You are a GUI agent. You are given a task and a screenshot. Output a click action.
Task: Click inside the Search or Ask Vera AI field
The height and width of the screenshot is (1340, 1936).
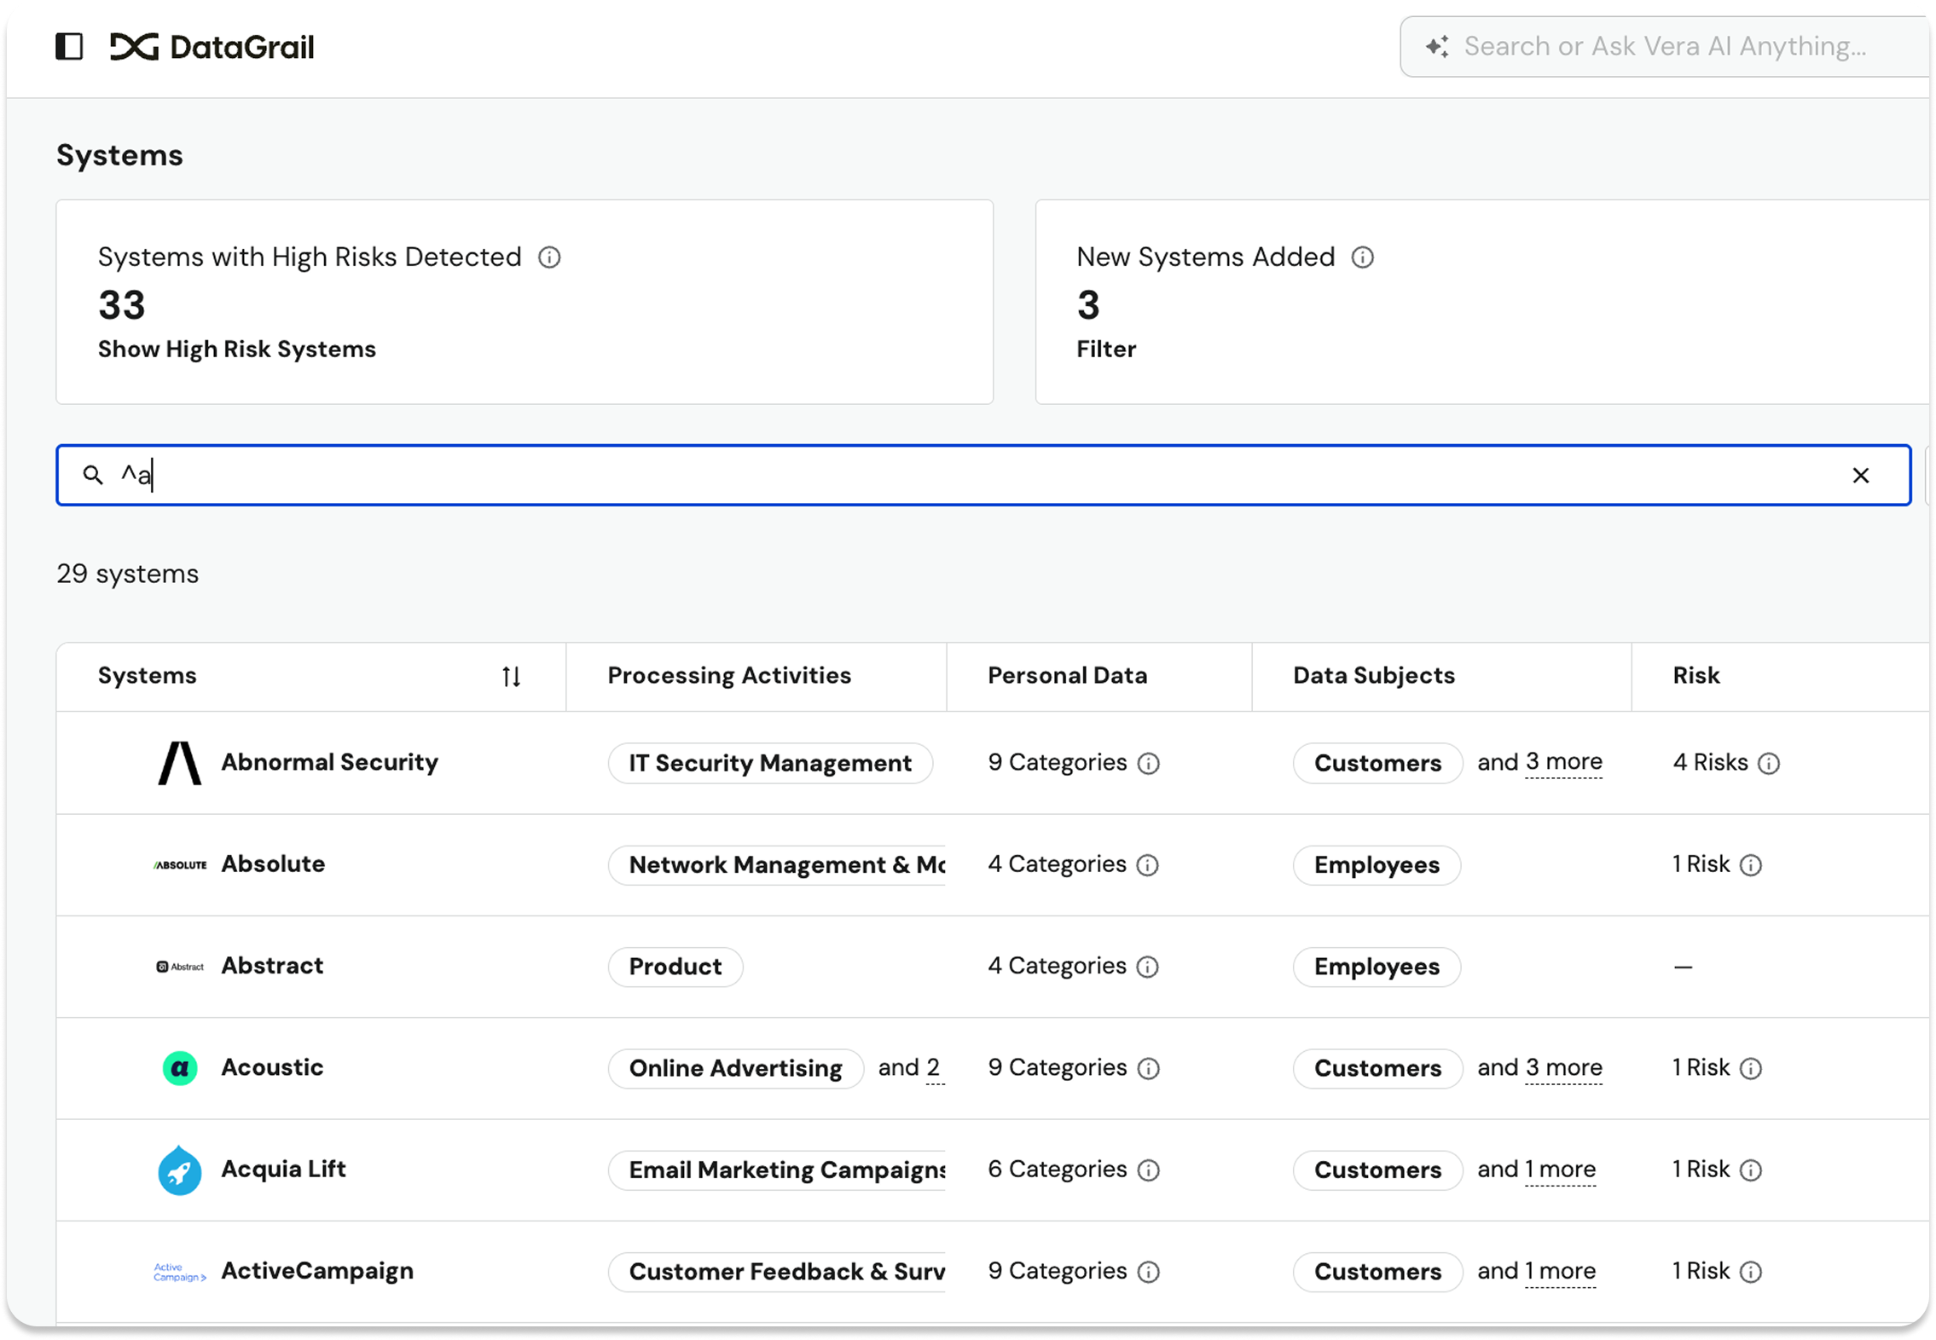[1663, 46]
